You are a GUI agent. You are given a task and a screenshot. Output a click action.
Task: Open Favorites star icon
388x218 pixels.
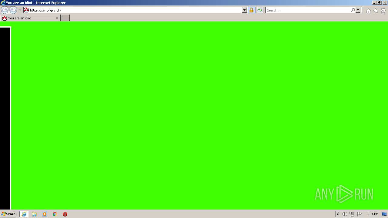[376, 11]
